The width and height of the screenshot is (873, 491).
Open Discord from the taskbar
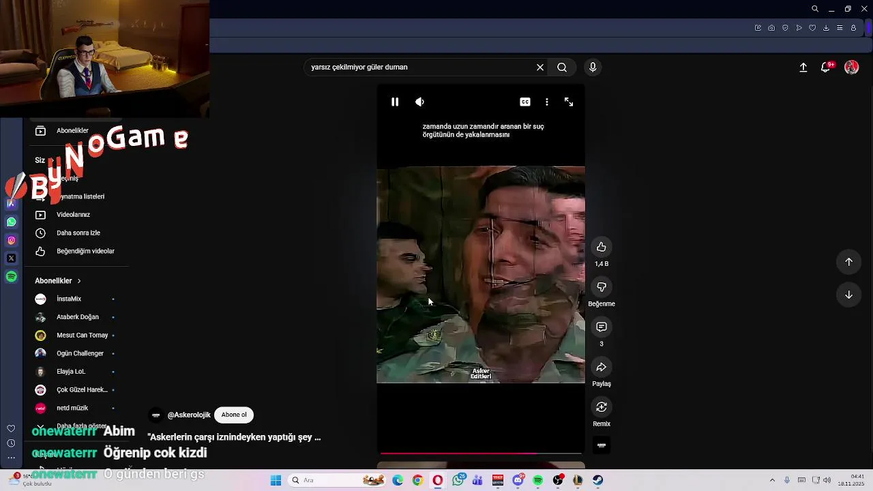[518, 480]
